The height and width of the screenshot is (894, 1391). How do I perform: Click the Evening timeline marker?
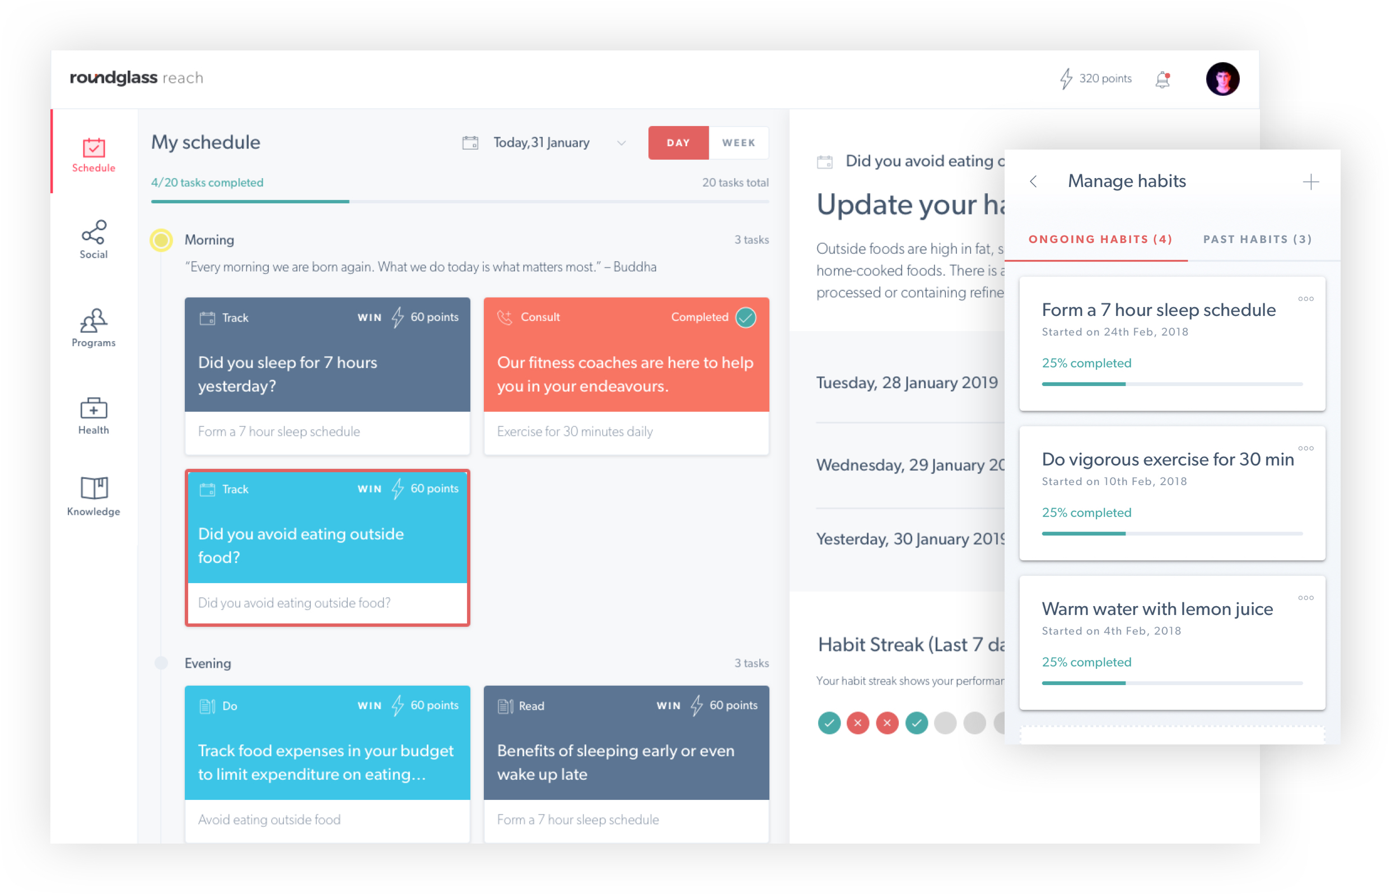coord(161,662)
